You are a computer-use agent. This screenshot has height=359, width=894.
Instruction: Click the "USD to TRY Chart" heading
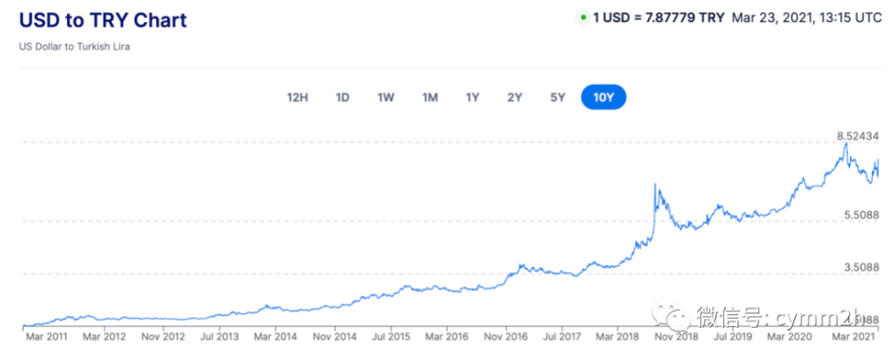103,21
